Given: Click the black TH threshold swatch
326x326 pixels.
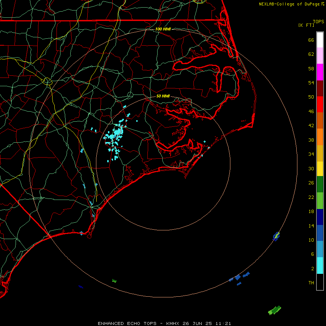Looking at the screenshot, I should (x=320, y=282).
